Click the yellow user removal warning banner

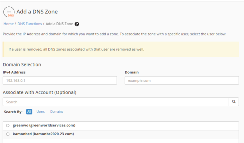point(120,49)
